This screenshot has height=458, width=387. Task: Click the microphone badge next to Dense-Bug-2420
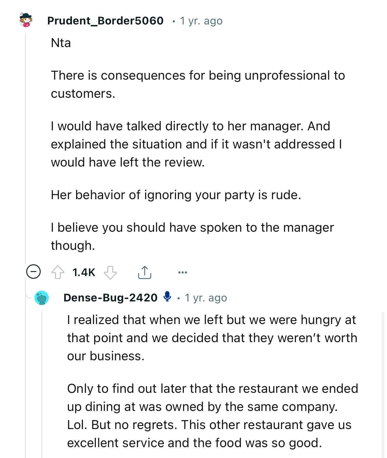coord(167,297)
